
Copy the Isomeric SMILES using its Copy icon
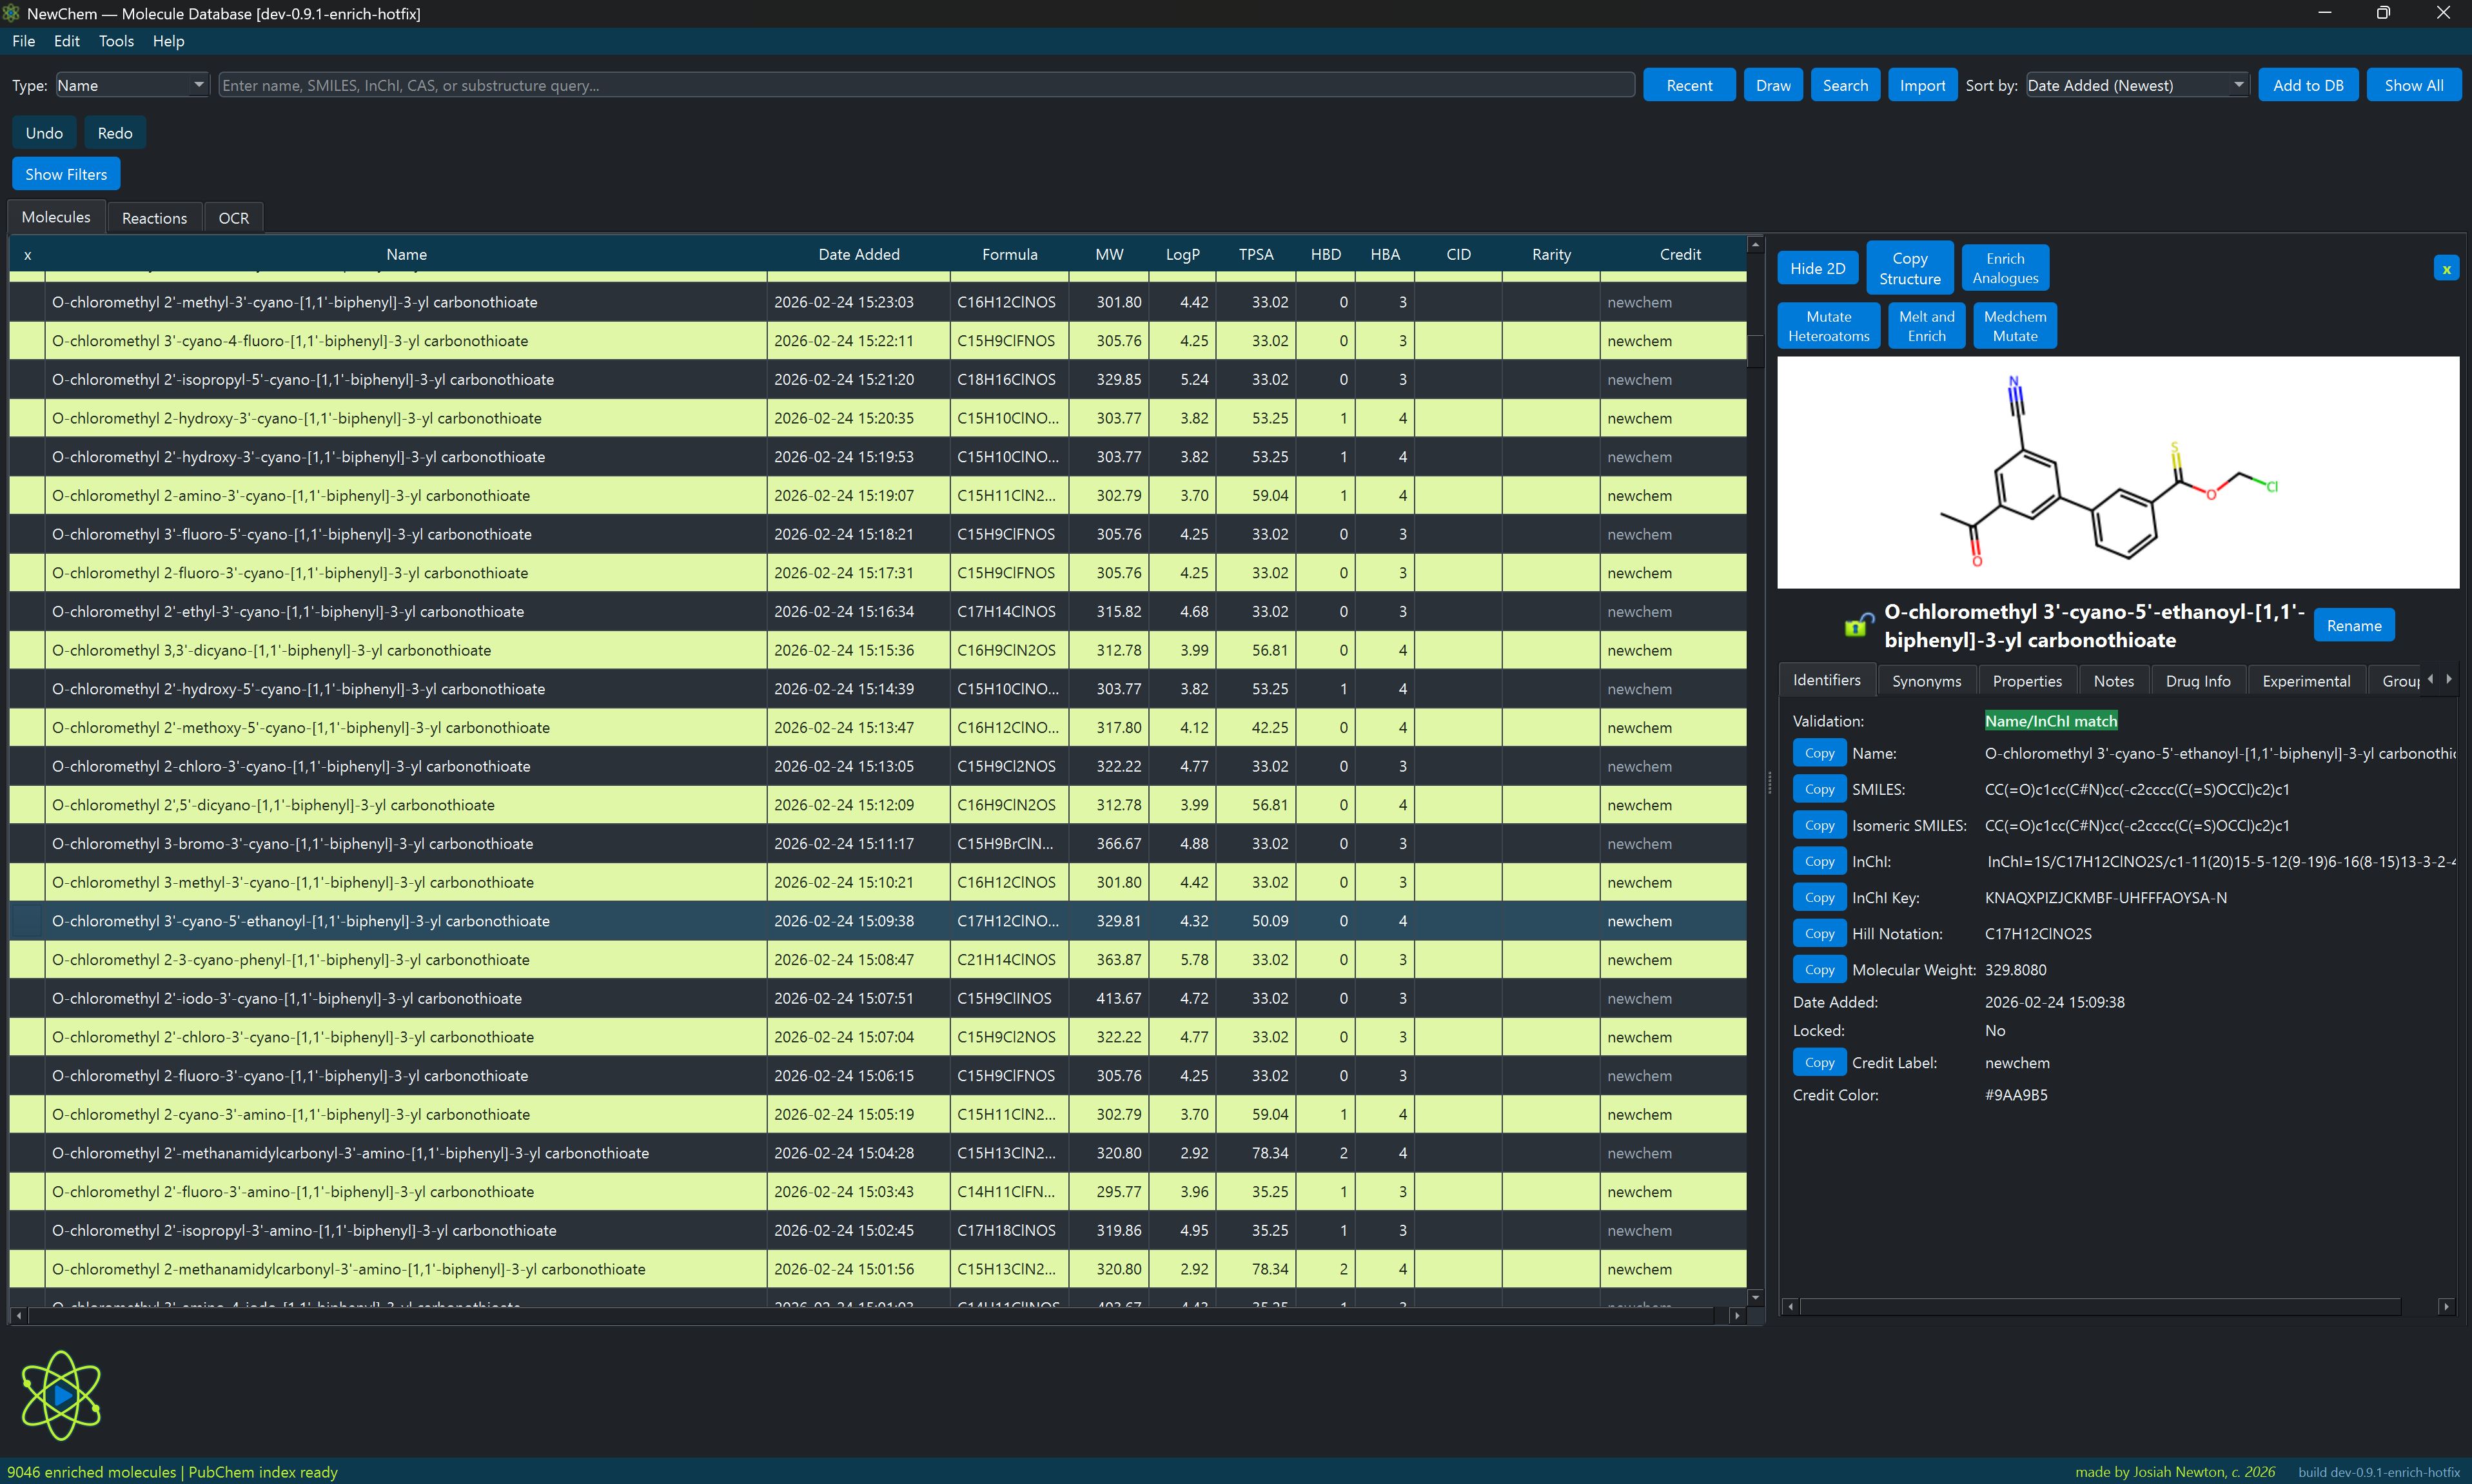pos(1819,825)
